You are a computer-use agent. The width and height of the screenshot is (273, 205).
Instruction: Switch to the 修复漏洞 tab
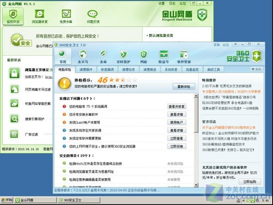point(107,69)
